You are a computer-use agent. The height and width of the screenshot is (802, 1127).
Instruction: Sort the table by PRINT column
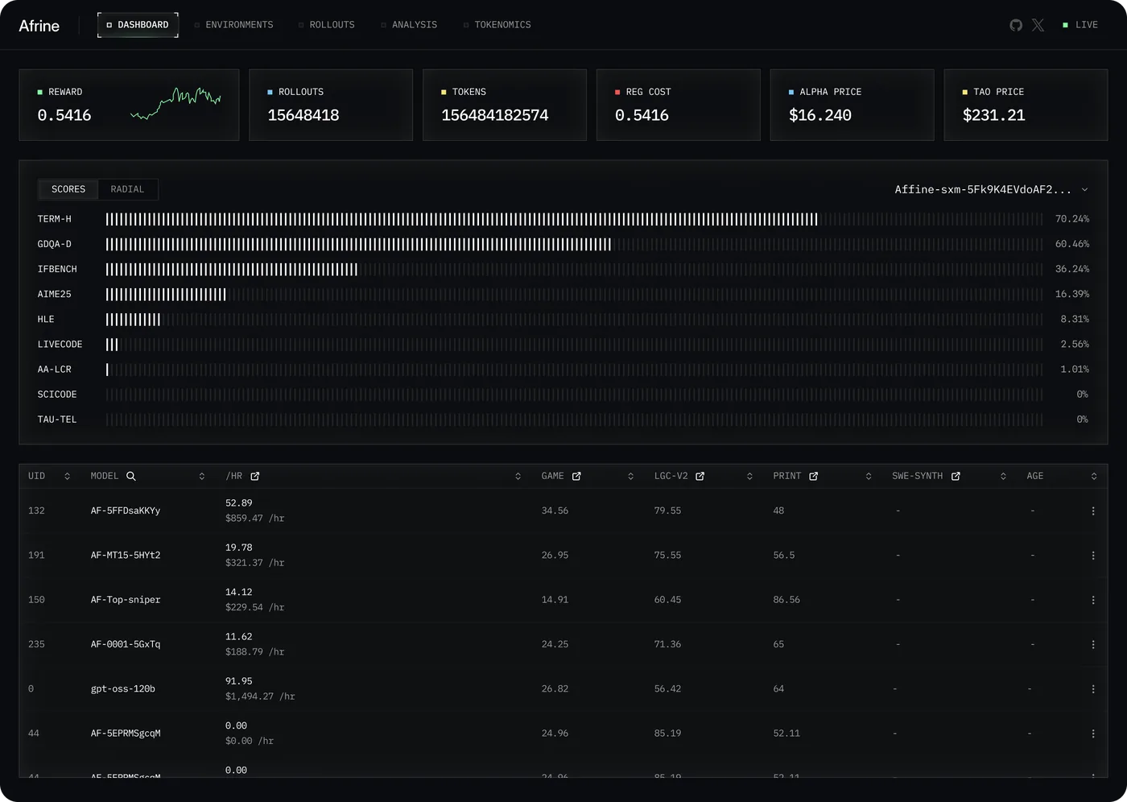[x=869, y=477]
